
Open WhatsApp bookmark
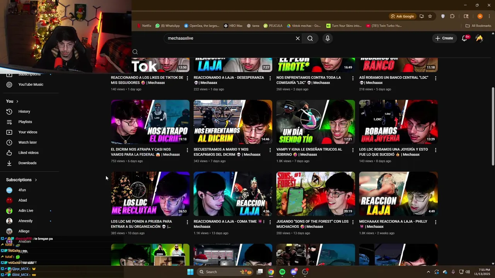click(167, 26)
